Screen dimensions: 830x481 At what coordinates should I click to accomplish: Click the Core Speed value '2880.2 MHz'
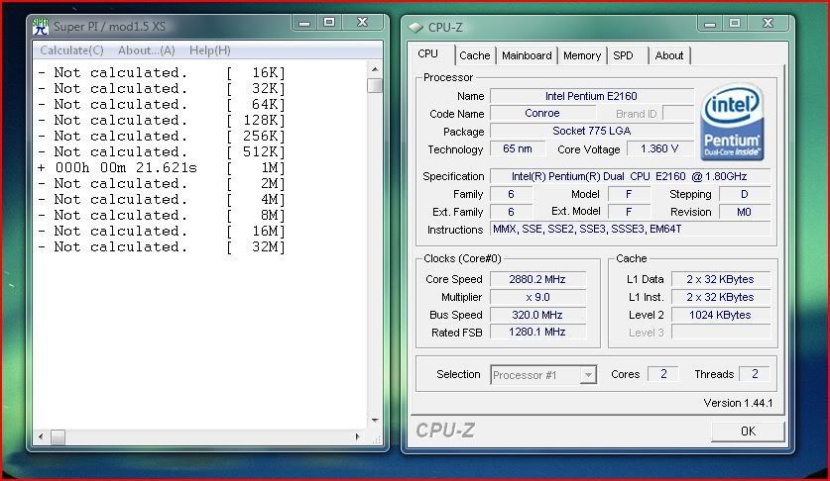click(x=537, y=279)
